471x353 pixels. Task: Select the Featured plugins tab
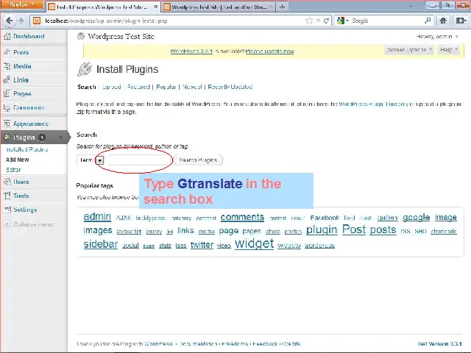[x=138, y=87]
